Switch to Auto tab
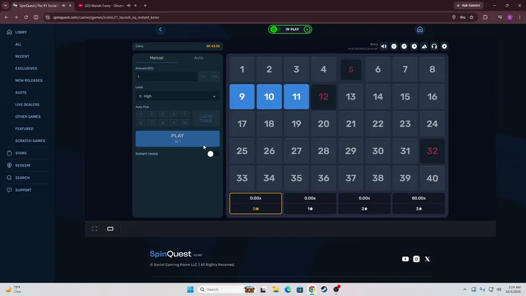The image size is (526, 296). click(199, 58)
